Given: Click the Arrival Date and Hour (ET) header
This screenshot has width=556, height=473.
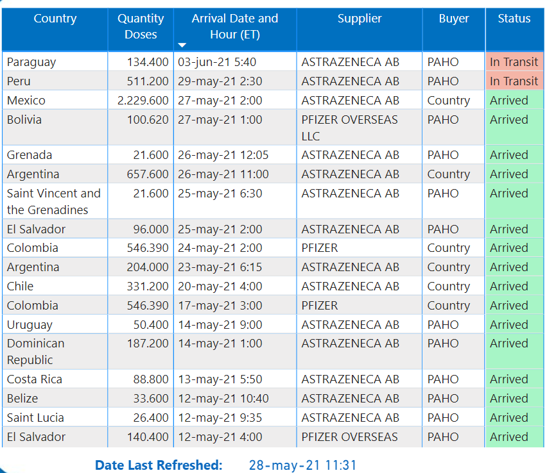Looking at the screenshot, I should point(234,27).
